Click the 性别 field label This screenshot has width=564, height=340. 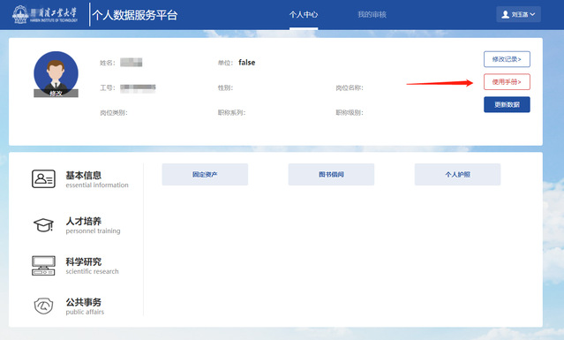226,87
